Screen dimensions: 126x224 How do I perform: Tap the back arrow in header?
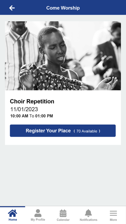(12, 8)
